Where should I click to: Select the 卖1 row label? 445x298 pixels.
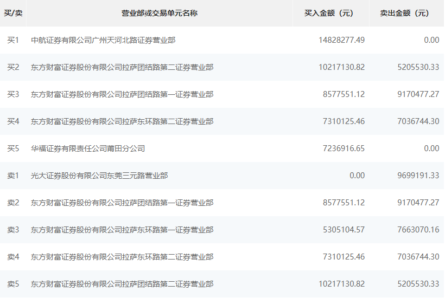pyautogui.click(x=13, y=176)
